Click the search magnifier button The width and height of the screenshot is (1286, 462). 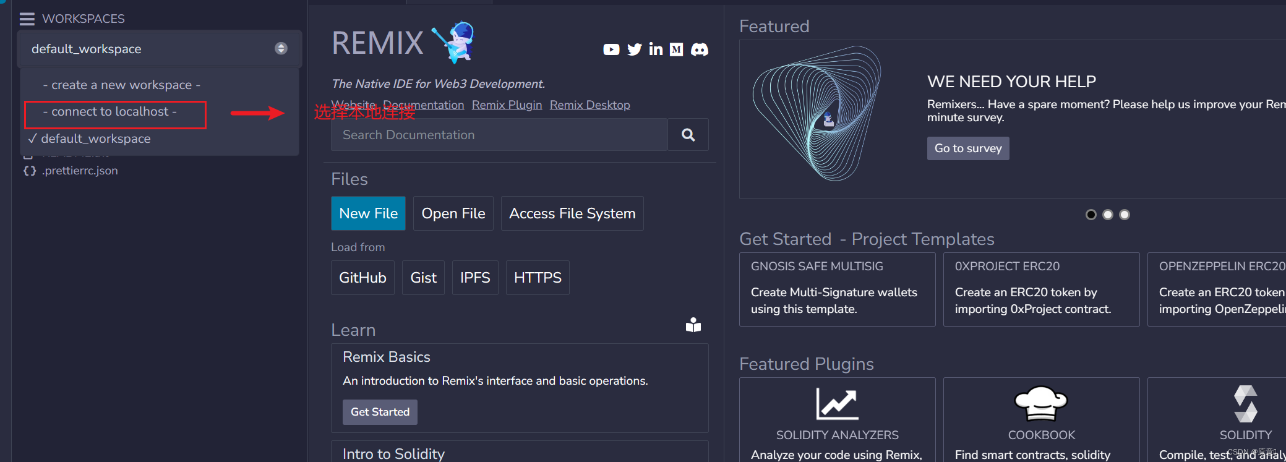688,135
